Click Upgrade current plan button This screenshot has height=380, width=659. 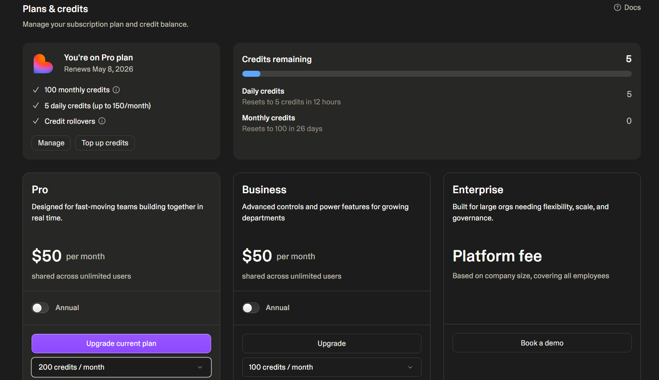click(121, 343)
